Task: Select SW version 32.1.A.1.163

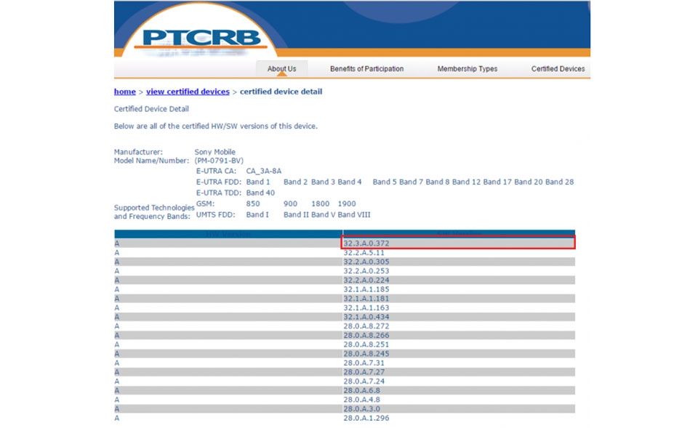Action: (366, 308)
